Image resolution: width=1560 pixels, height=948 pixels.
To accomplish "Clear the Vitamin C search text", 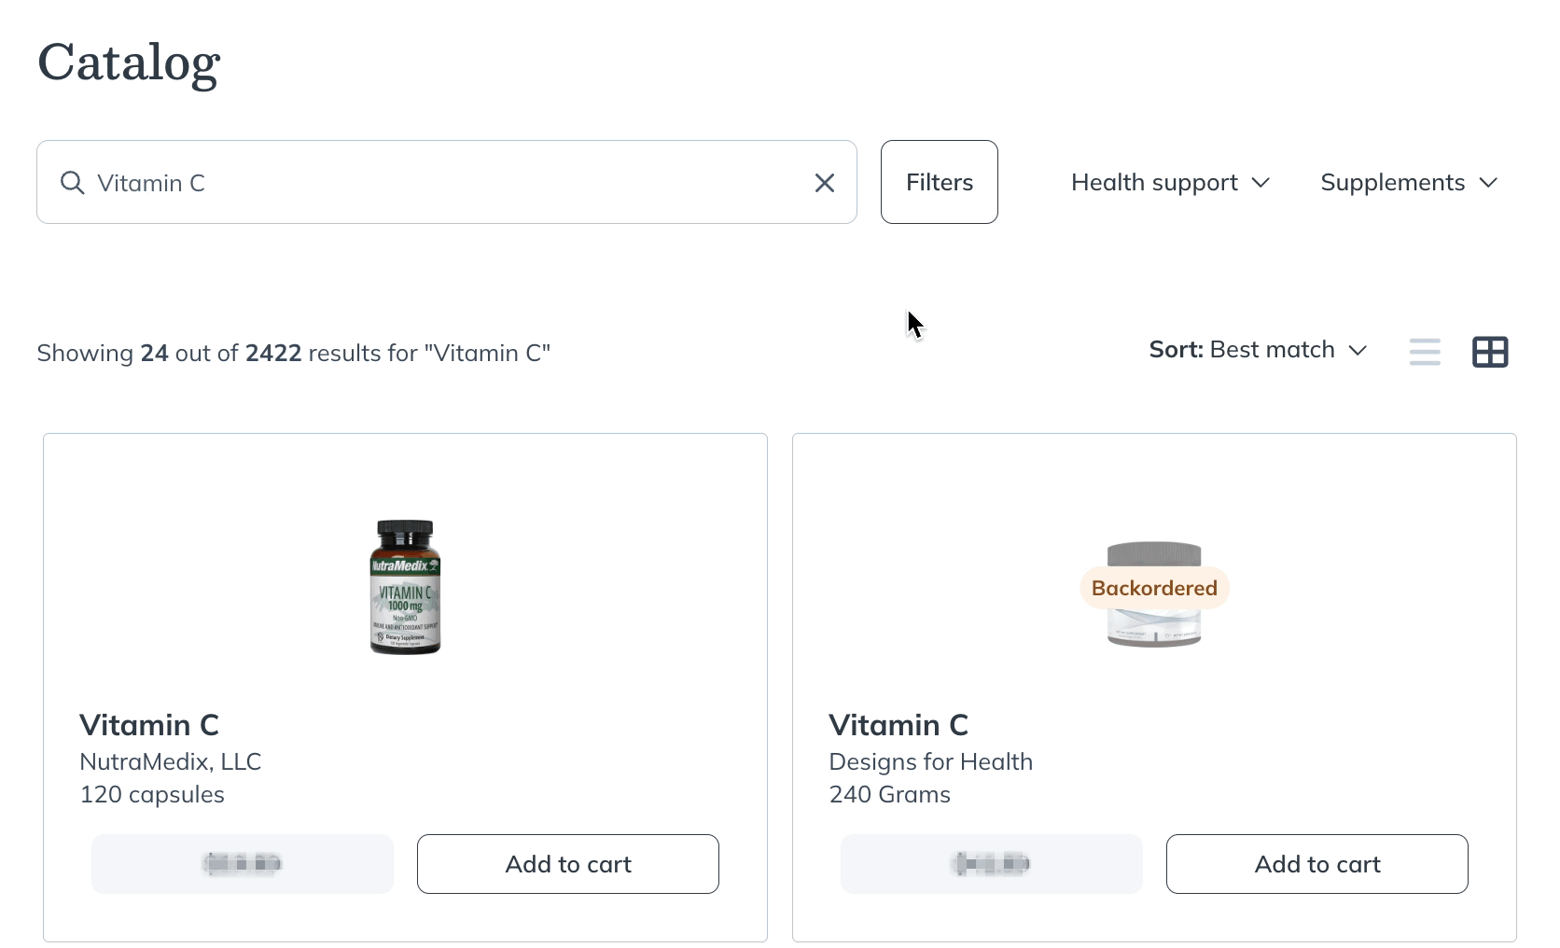I will point(825,183).
